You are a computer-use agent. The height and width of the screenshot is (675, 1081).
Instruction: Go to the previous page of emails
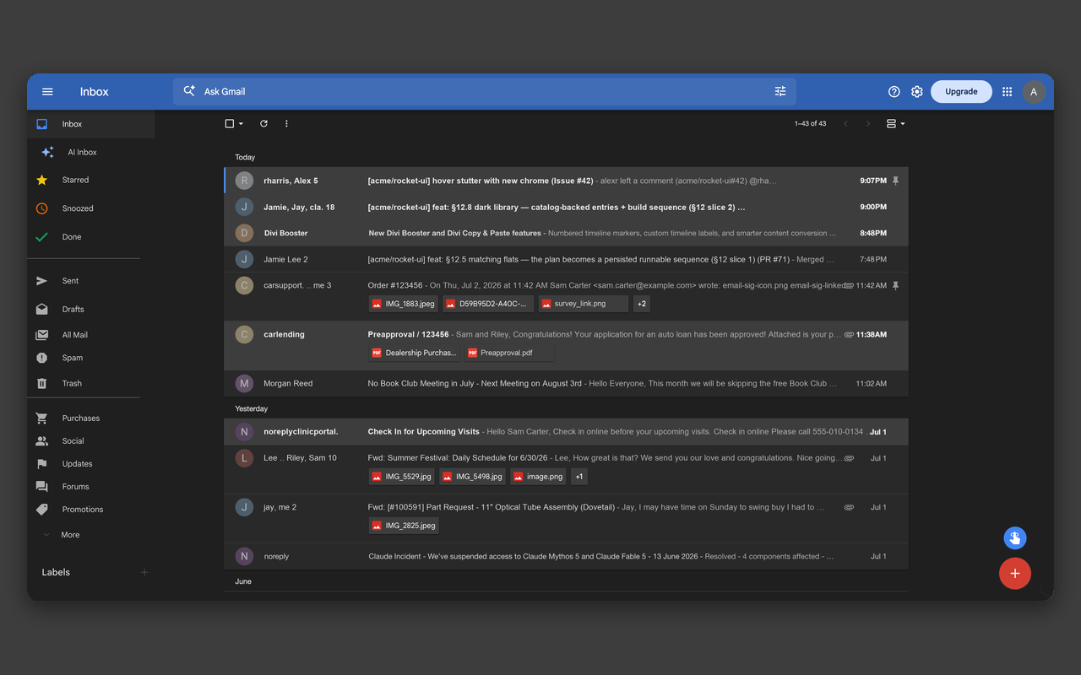click(845, 123)
